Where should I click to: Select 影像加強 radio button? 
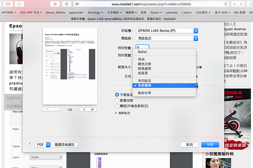[117, 101]
